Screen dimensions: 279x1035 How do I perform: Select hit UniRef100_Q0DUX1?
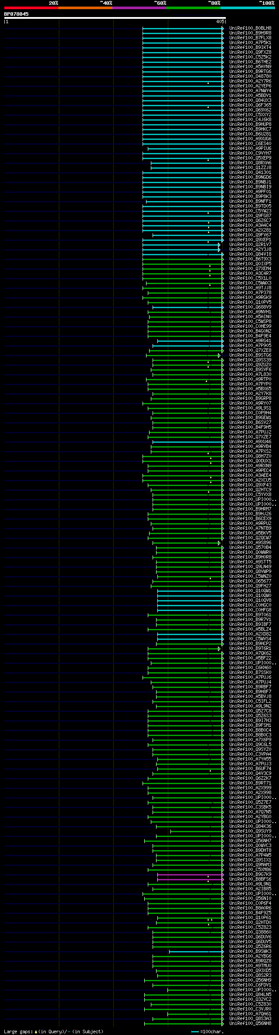[x=250, y=461]
